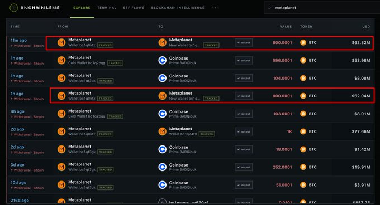
Task: Click Bitcoin icon in the $8.08M row
Action: 303,78
